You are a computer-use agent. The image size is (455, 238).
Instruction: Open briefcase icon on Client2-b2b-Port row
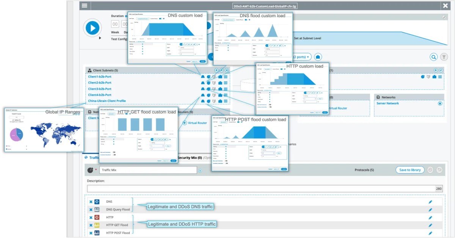pos(220,83)
